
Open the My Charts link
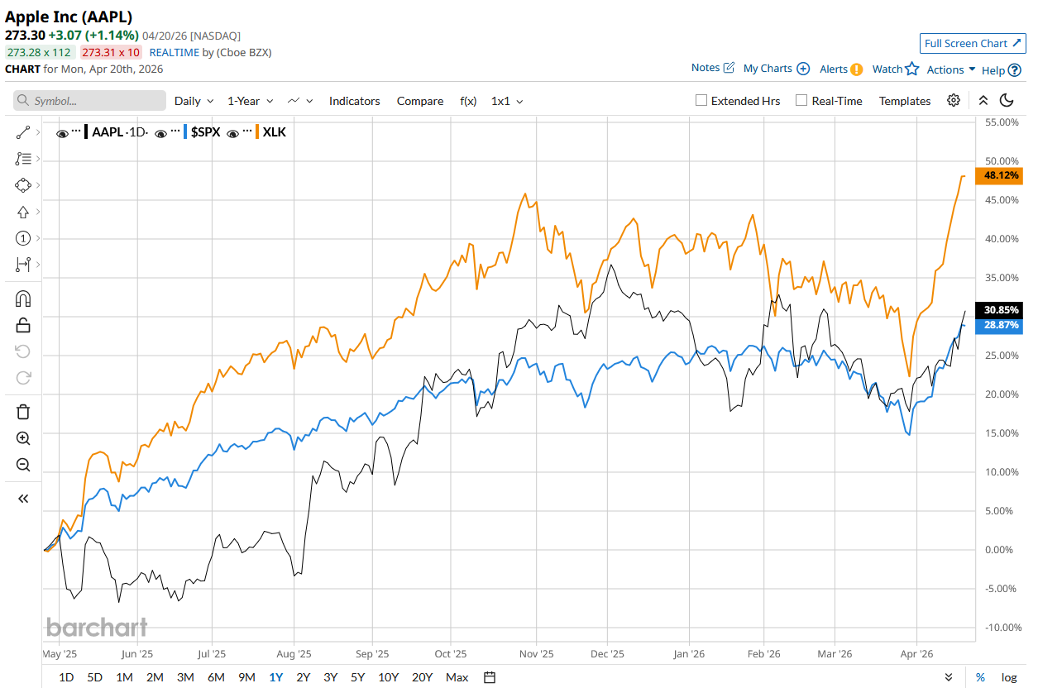tap(776, 69)
